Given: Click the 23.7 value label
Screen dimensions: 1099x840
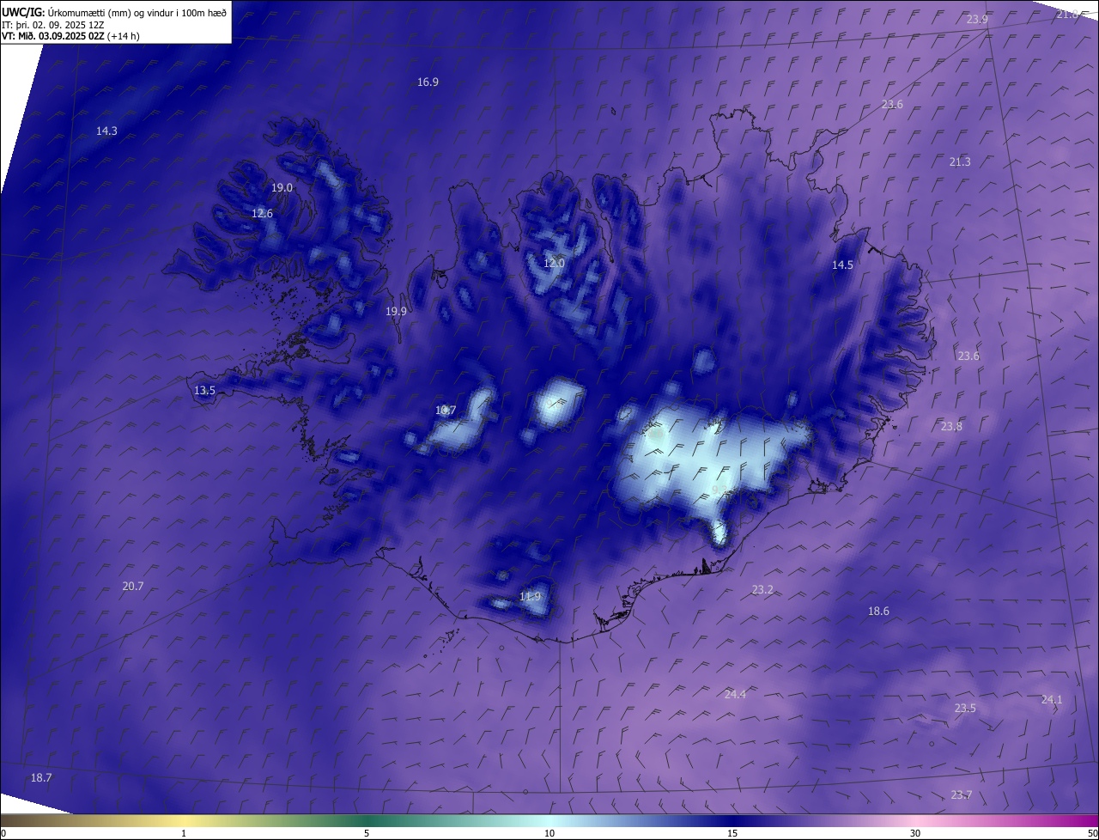Looking at the screenshot, I should [962, 795].
